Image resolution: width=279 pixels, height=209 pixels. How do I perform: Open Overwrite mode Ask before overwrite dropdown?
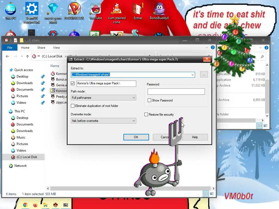coord(103,121)
